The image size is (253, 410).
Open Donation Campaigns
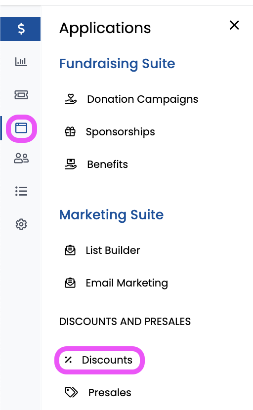click(143, 99)
